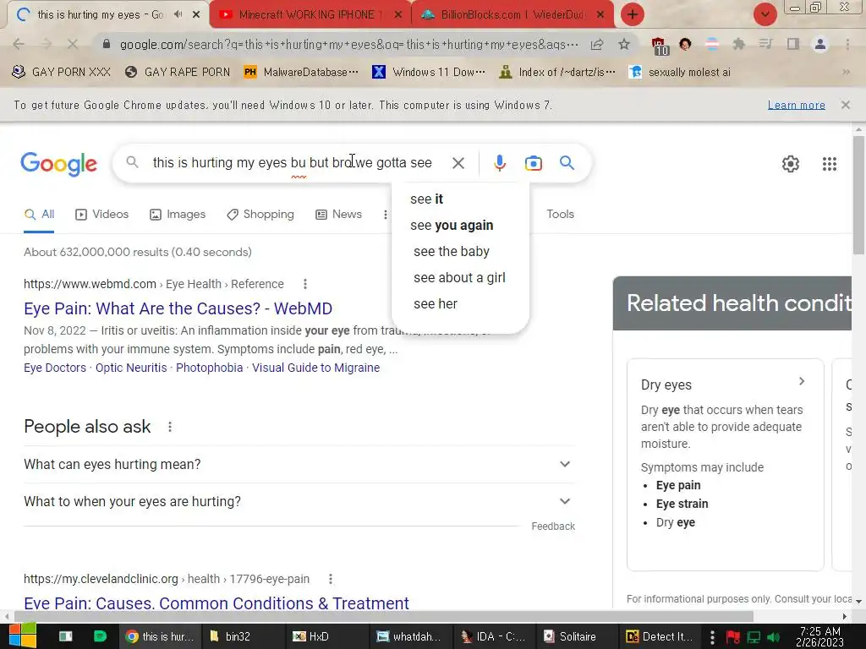Open the Extensions puzzle-piece menu
866x649 pixels.
(738, 44)
